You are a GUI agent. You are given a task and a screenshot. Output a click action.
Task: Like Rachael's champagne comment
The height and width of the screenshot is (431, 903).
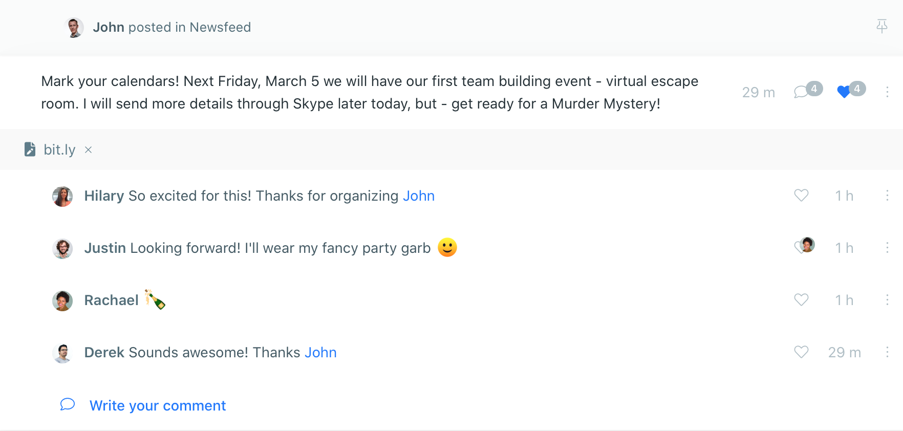click(x=801, y=300)
